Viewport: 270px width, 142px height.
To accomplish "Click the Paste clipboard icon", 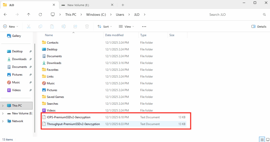I will click(x=52, y=27).
